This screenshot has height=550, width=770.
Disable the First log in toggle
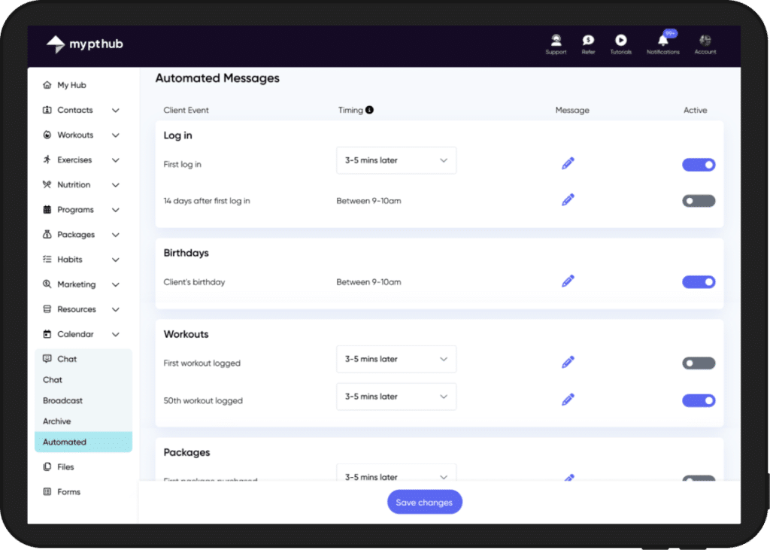click(698, 165)
